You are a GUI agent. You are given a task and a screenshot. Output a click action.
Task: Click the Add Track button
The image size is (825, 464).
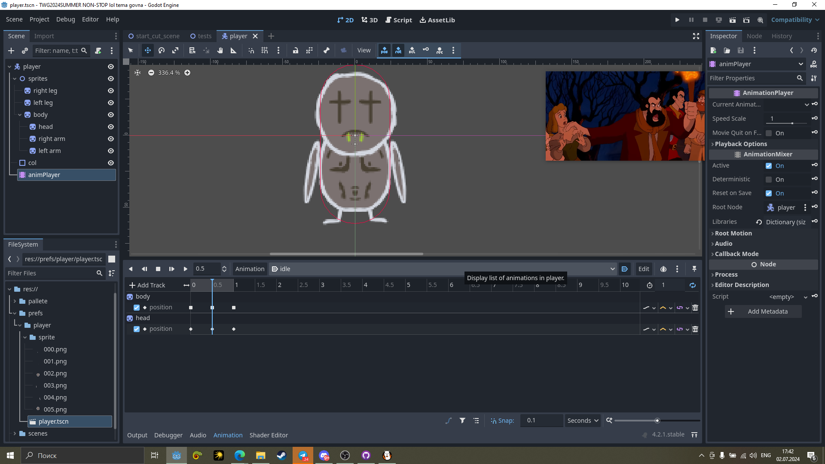147,285
